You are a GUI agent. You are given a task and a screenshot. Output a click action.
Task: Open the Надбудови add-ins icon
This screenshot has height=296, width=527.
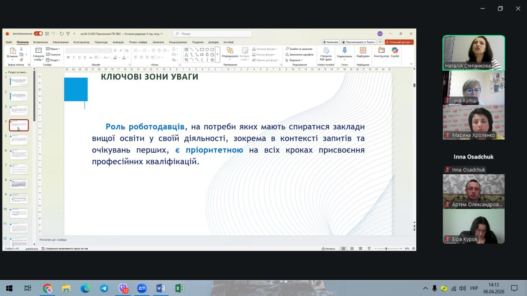pyautogui.click(x=363, y=52)
